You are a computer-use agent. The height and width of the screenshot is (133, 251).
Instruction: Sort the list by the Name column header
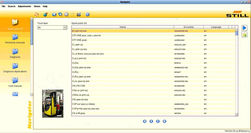[123, 27]
